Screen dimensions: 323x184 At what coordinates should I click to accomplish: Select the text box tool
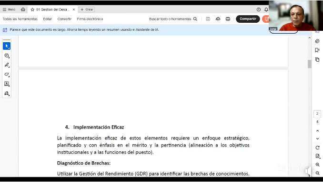click(7, 84)
